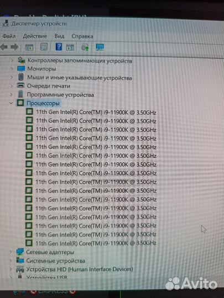The height and width of the screenshot is (298, 224).
Task: Collapse the Процессоры node
Action: coord(11,103)
